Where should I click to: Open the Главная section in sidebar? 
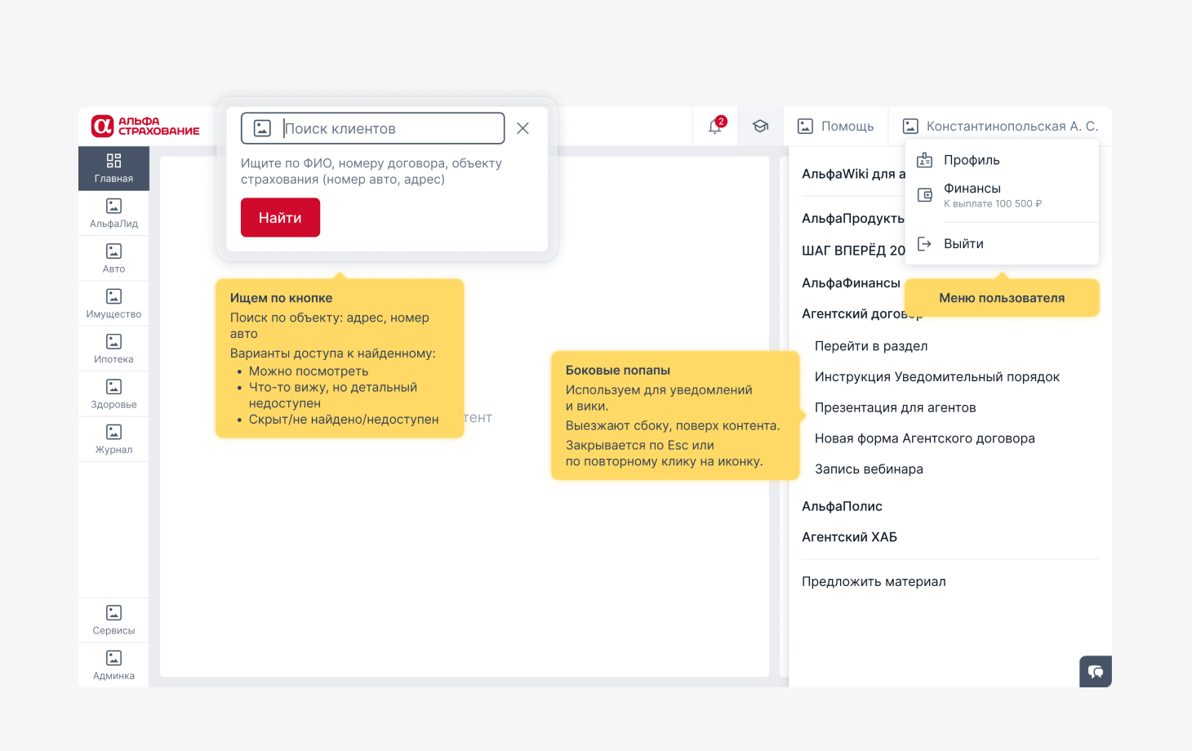pos(113,168)
